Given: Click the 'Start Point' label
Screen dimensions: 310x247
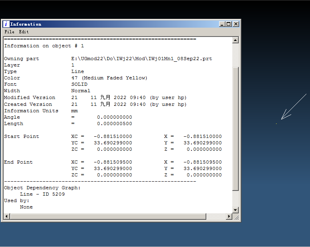Looking at the screenshot, I should 22,136.
